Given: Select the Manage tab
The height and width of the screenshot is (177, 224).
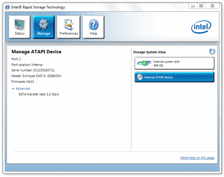Looking at the screenshot, I should tap(44, 27).
